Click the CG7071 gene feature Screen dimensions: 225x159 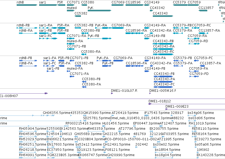[71, 5]
